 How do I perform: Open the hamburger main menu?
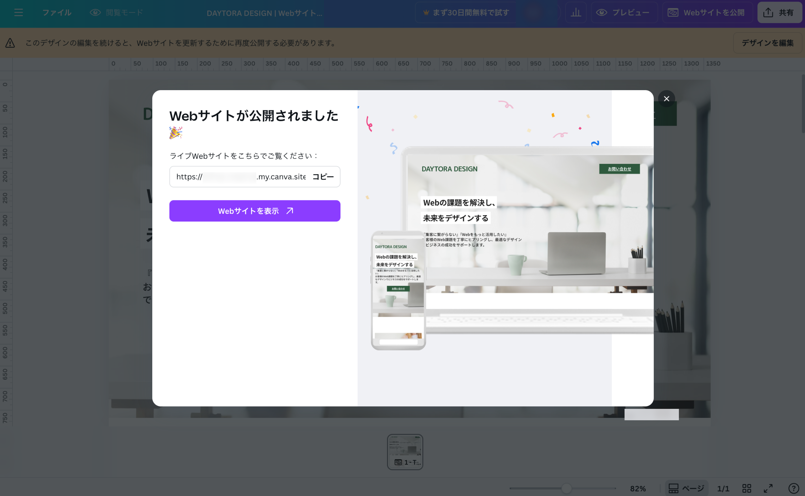pos(19,13)
